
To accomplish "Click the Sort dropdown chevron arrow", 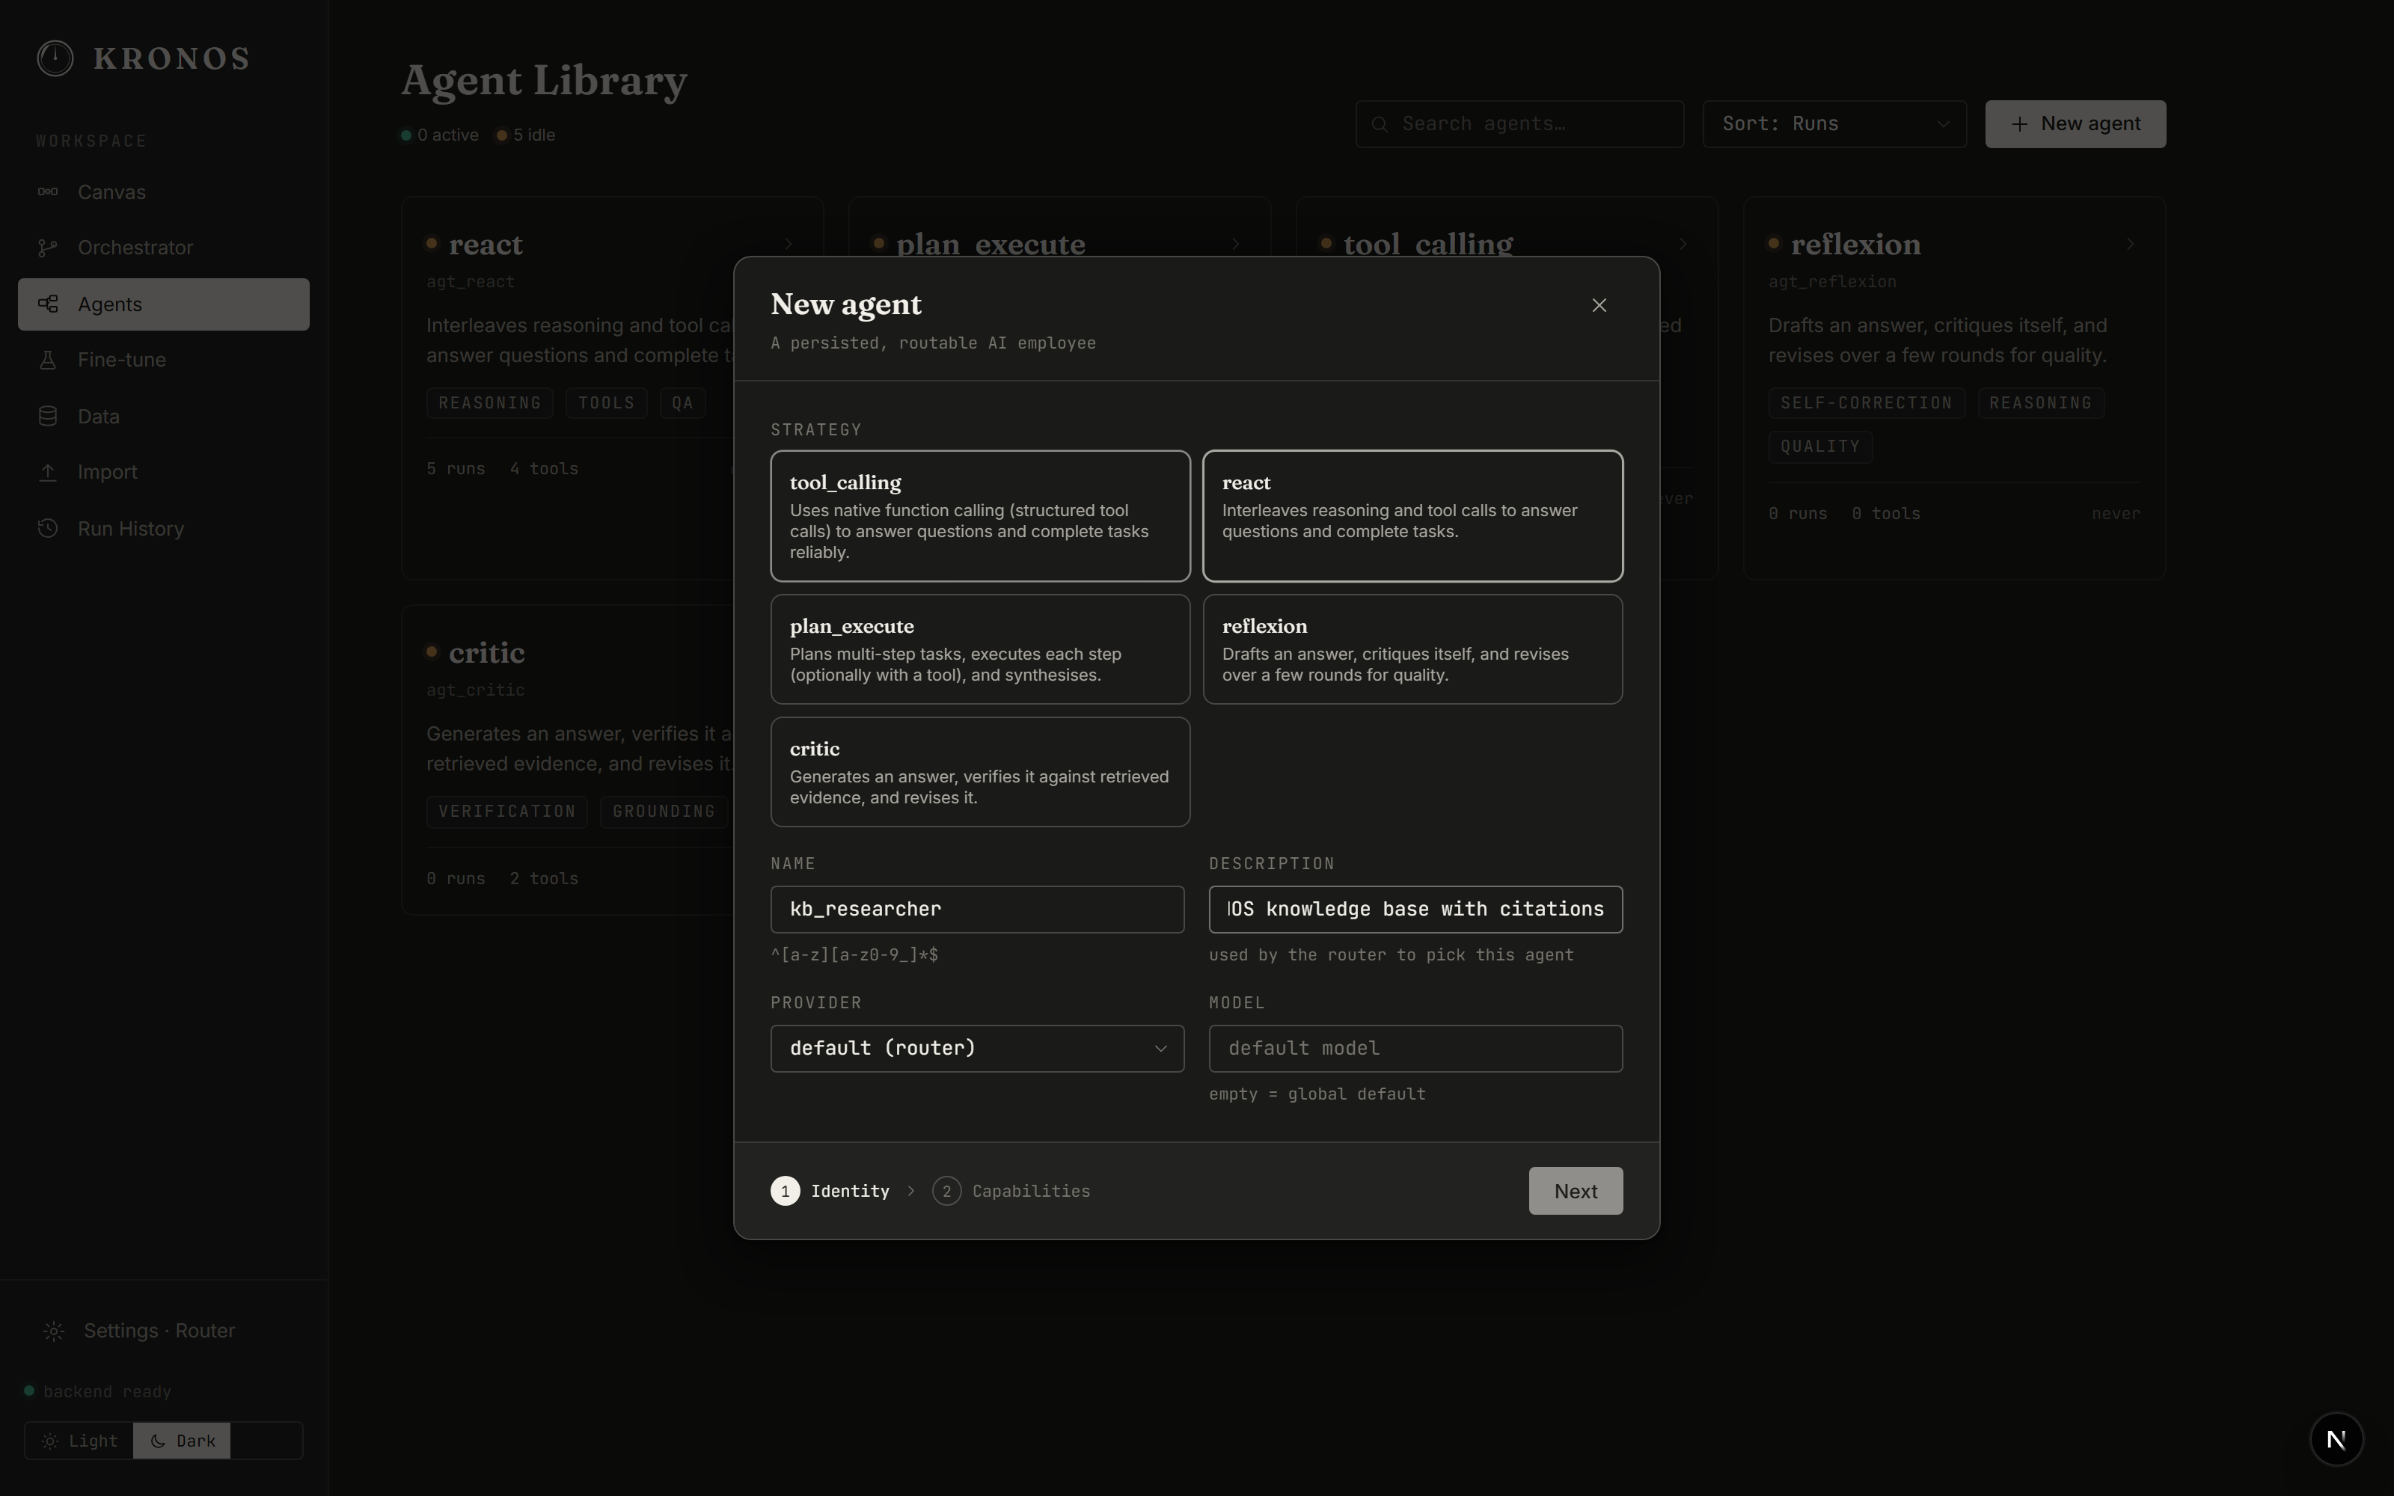I will pyautogui.click(x=1943, y=125).
